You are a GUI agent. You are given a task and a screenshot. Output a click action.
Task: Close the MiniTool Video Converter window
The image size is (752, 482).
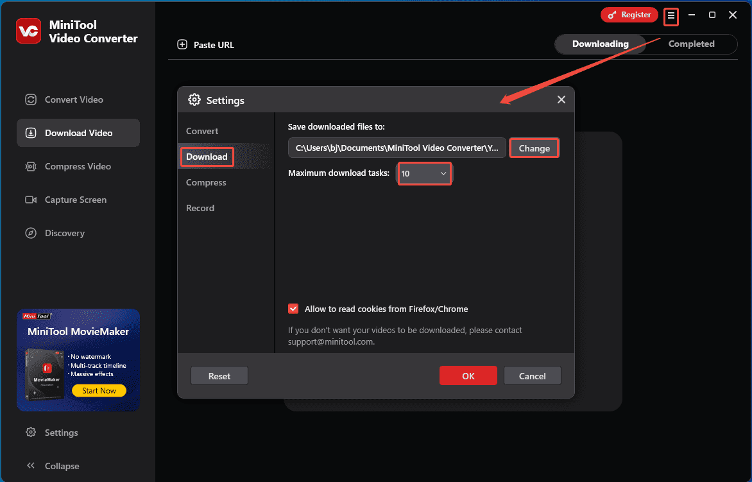(733, 15)
